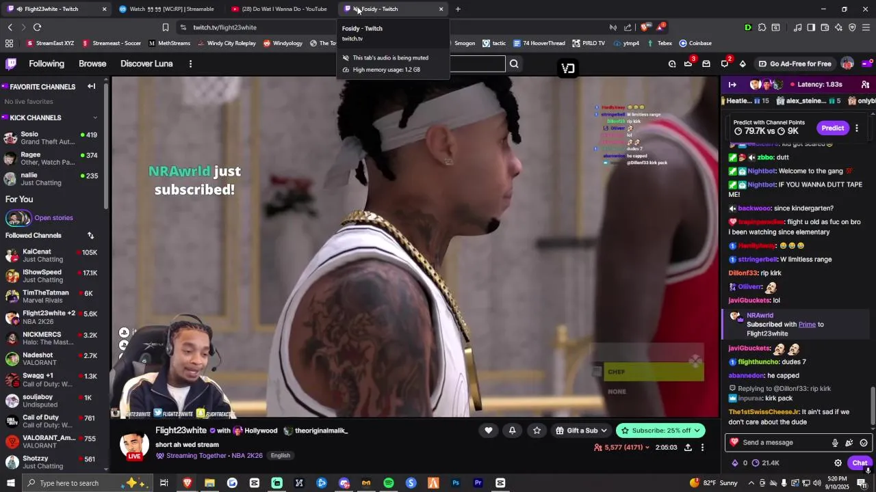Click the Twitch home logo
The width and height of the screenshot is (876, 492).
(x=11, y=64)
